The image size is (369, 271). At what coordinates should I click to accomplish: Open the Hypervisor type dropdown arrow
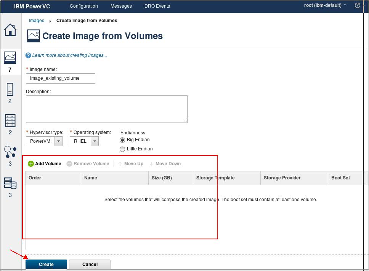tap(58, 141)
